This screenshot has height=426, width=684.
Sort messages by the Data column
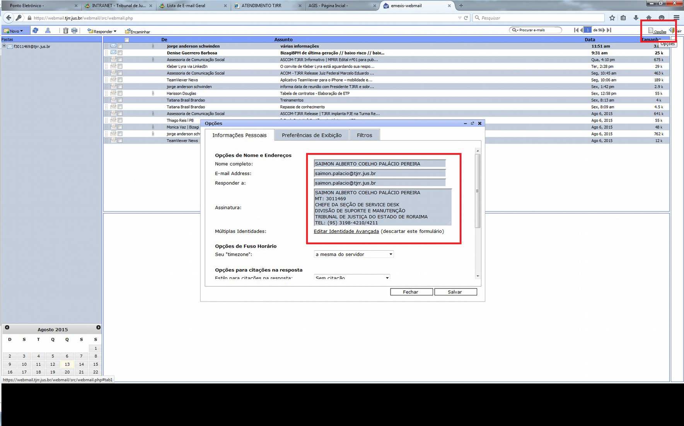(590, 39)
